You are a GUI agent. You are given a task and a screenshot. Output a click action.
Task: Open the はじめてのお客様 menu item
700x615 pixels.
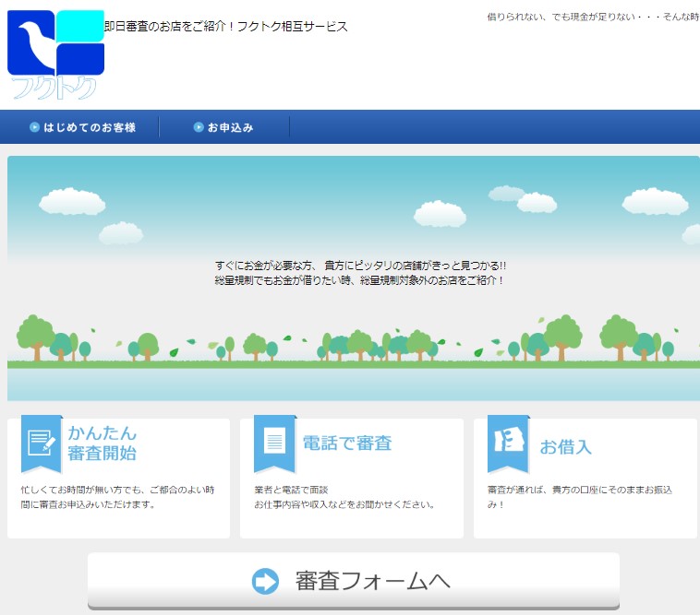90,127
